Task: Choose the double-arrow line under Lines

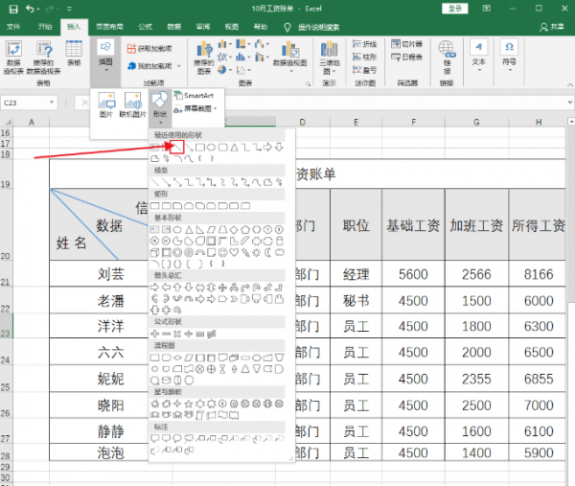Action: (177, 182)
